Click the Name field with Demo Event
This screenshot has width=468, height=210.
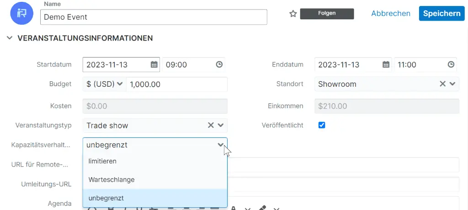point(154,17)
